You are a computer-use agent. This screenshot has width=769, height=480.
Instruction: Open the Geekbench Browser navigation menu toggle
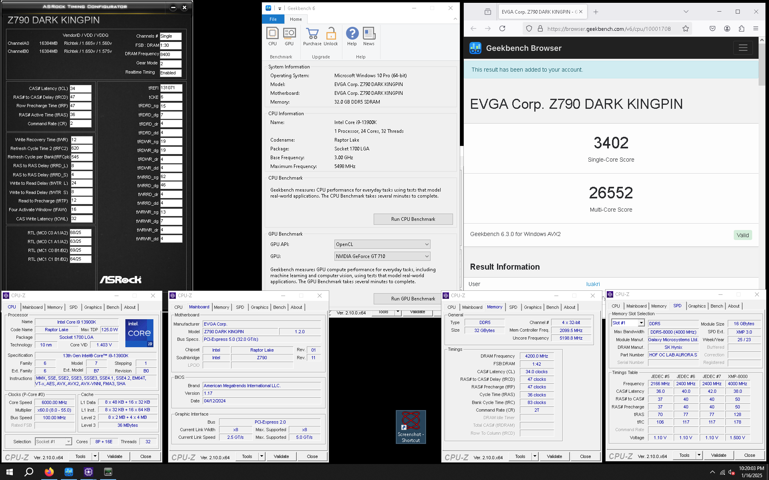pyautogui.click(x=743, y=48)
